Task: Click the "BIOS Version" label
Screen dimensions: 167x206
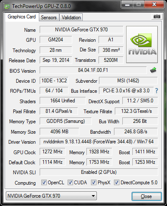Action: [x=23, y=71]
